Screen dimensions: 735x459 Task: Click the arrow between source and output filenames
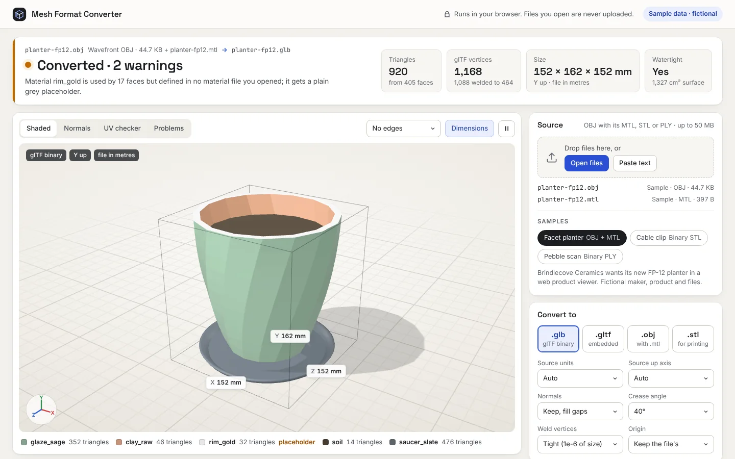(x=225, y=50)
